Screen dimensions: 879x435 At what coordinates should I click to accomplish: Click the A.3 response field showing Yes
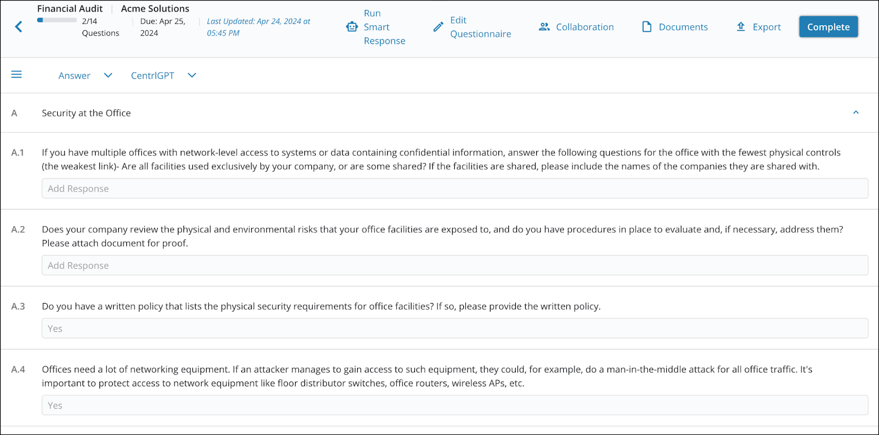click(455, 328)
